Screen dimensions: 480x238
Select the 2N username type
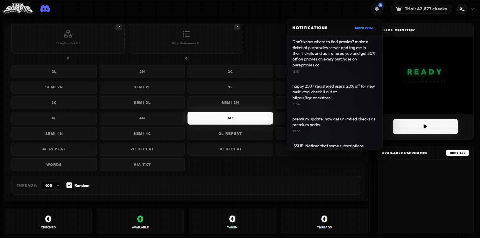pos(142,72)
